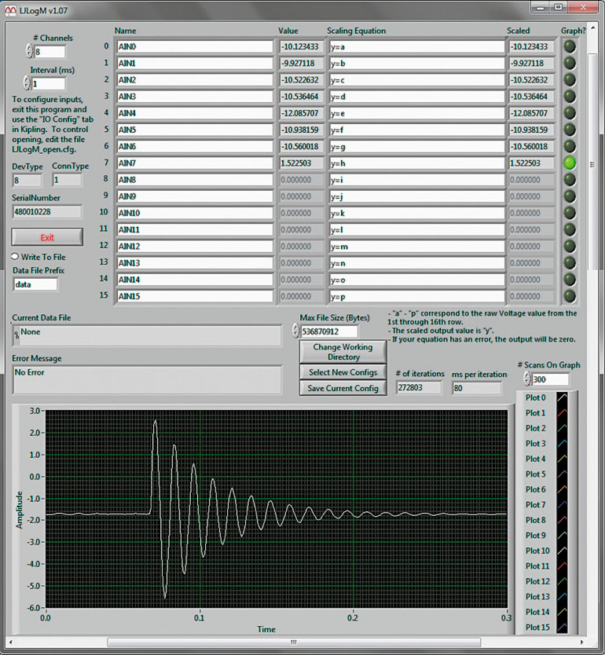Click the AIN7 scaling equation field
This screenshot has width=605, height=655.
point(416,163)
